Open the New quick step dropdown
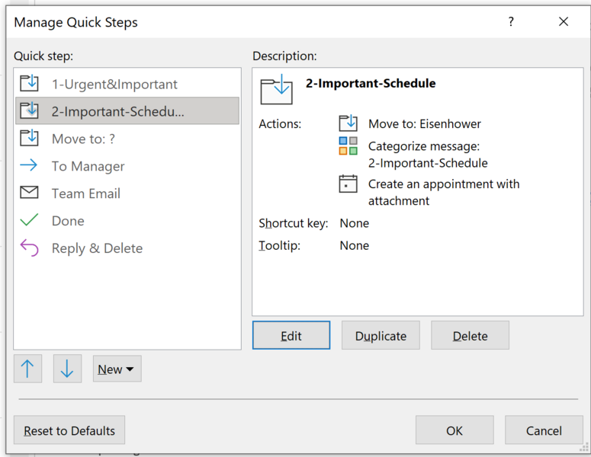 tap(117, 369)
